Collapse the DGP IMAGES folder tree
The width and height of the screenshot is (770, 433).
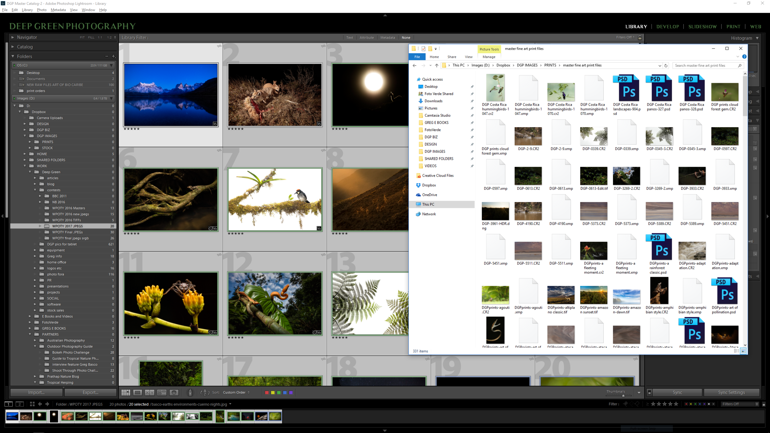25,136
